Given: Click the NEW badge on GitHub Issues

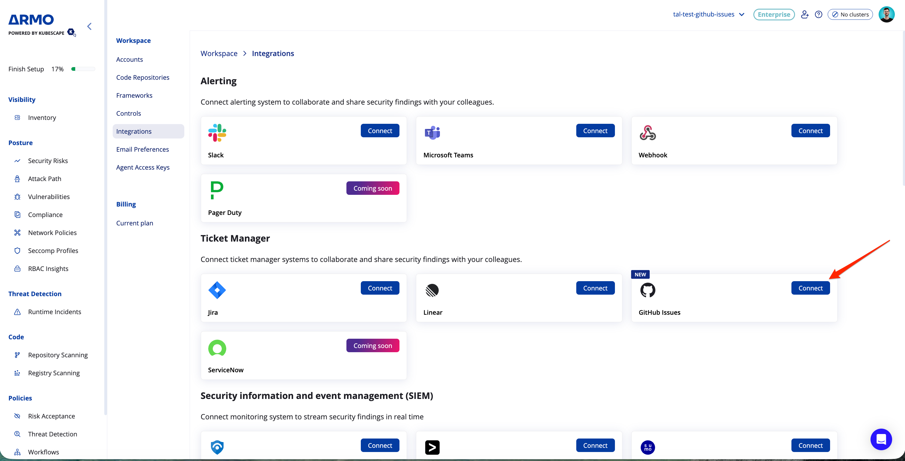Looking at the screenshot, I should click(640, 275).
